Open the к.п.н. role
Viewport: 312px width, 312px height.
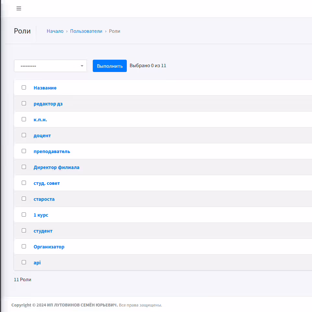coord(40,120)
